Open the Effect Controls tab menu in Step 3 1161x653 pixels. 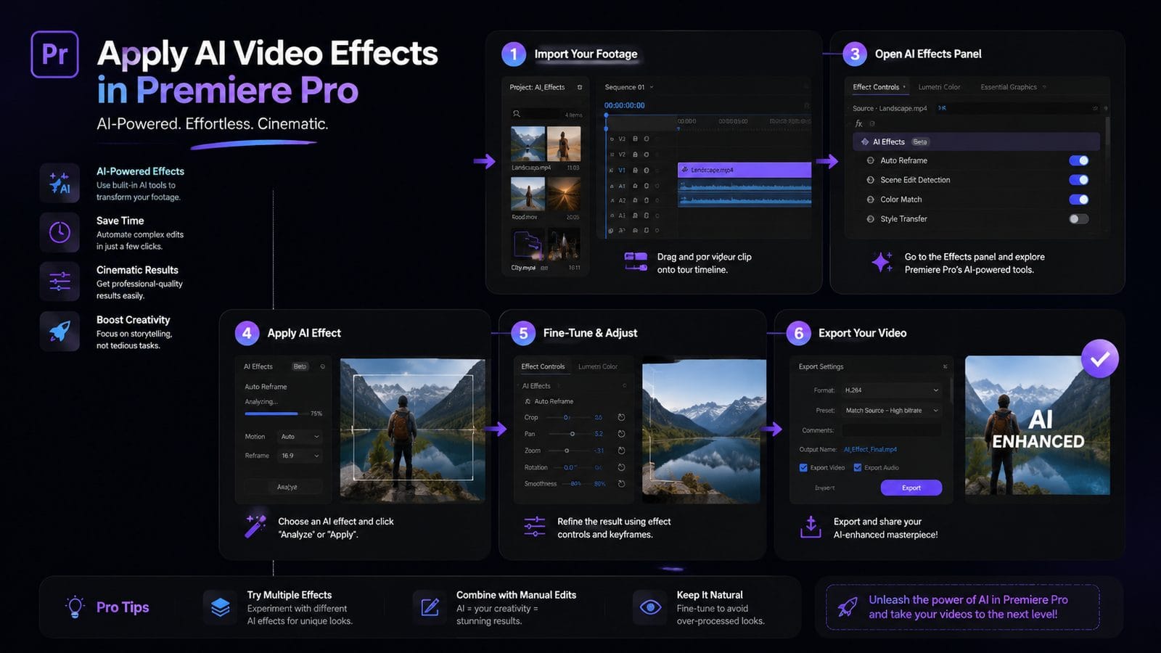[904, 87]
